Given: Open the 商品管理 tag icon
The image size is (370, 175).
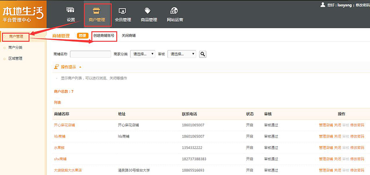Looking at the screenshot, I should (x=148, y=11).
